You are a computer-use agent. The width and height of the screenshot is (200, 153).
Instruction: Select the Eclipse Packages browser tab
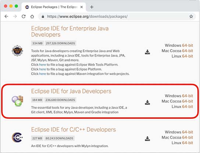coord(54,7)
